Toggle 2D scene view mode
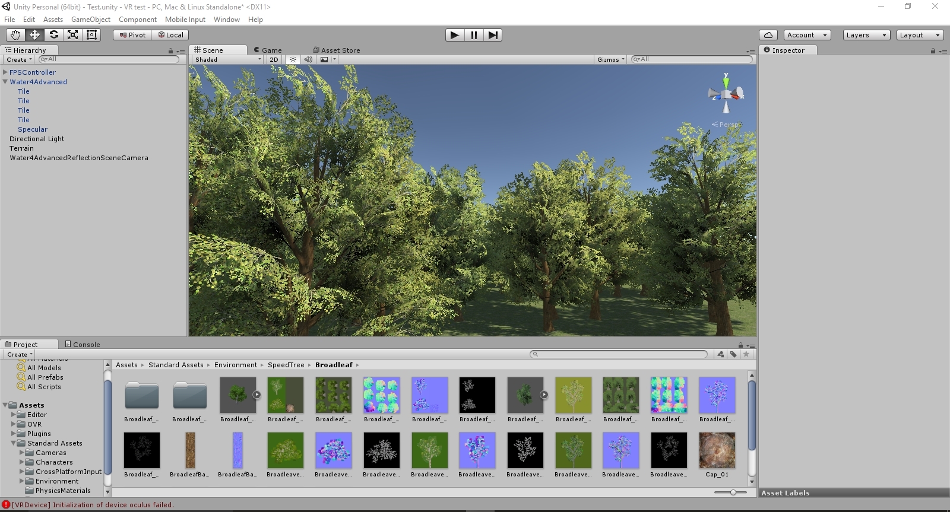 coord(274,59)
